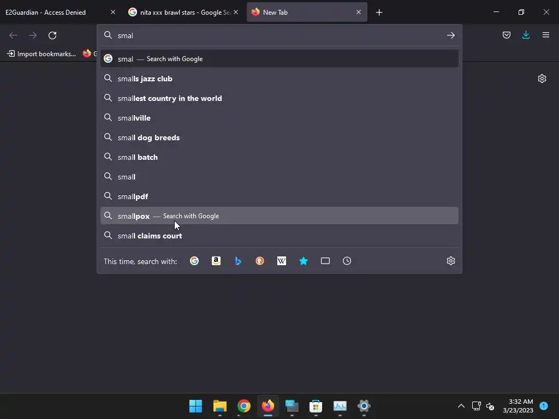Open the Settings gear app on taskbar

click(364, 406)
